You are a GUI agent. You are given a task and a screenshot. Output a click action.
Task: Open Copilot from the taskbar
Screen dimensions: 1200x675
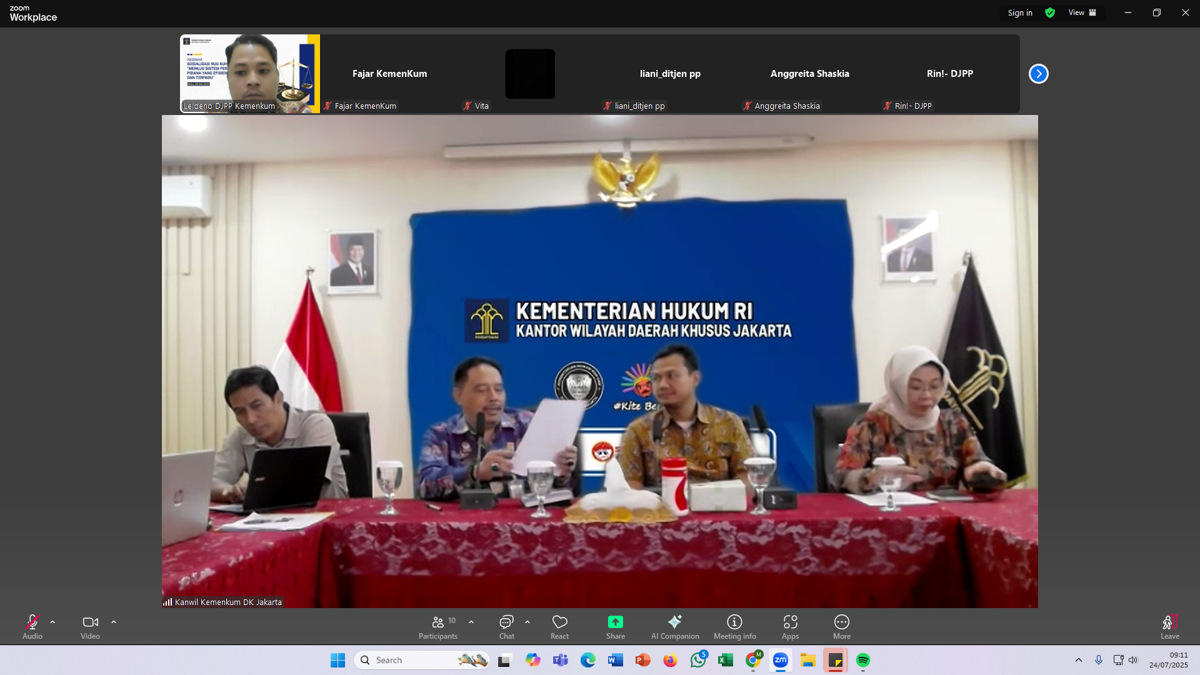532,660
